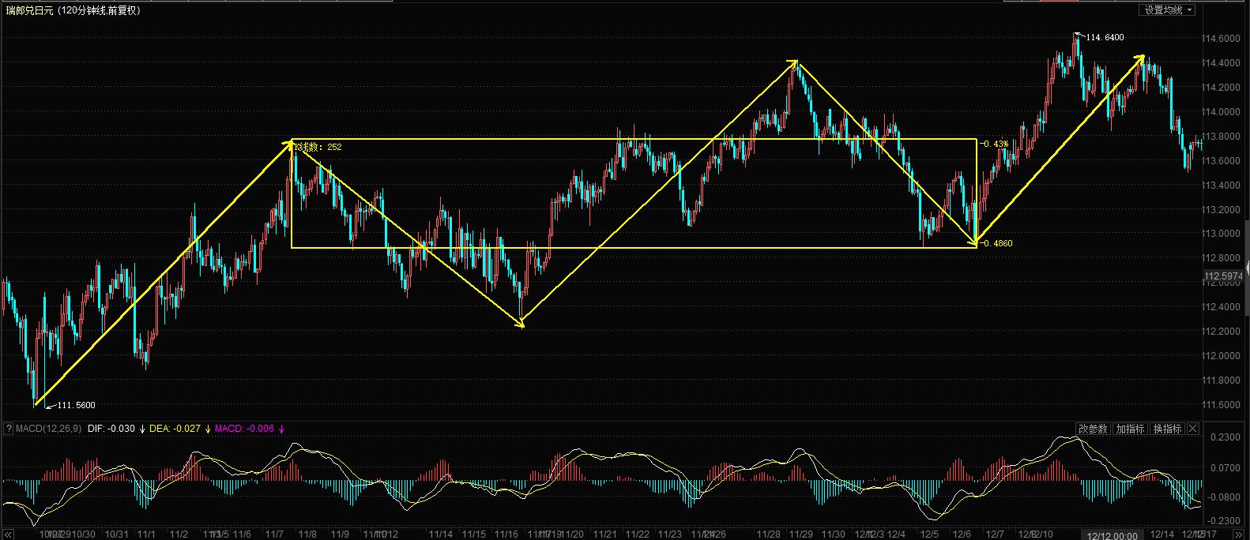Click the 111.5600 low price label
Image resolution: width=1250 pixels, height=540 pixels.
click(77, 405)
